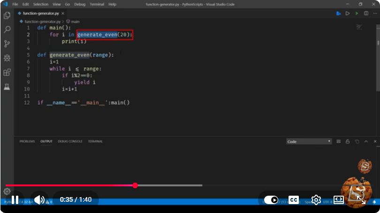Click the 0:35 / 1:40 time display

coord(76,200)
